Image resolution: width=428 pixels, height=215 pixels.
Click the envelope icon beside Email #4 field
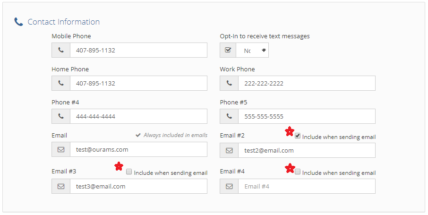[x=229, y=186]
